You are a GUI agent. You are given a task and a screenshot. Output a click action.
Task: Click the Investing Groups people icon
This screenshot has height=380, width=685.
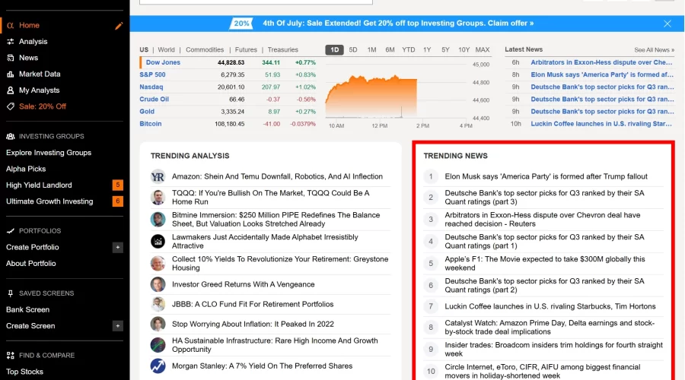click(11, 137)
